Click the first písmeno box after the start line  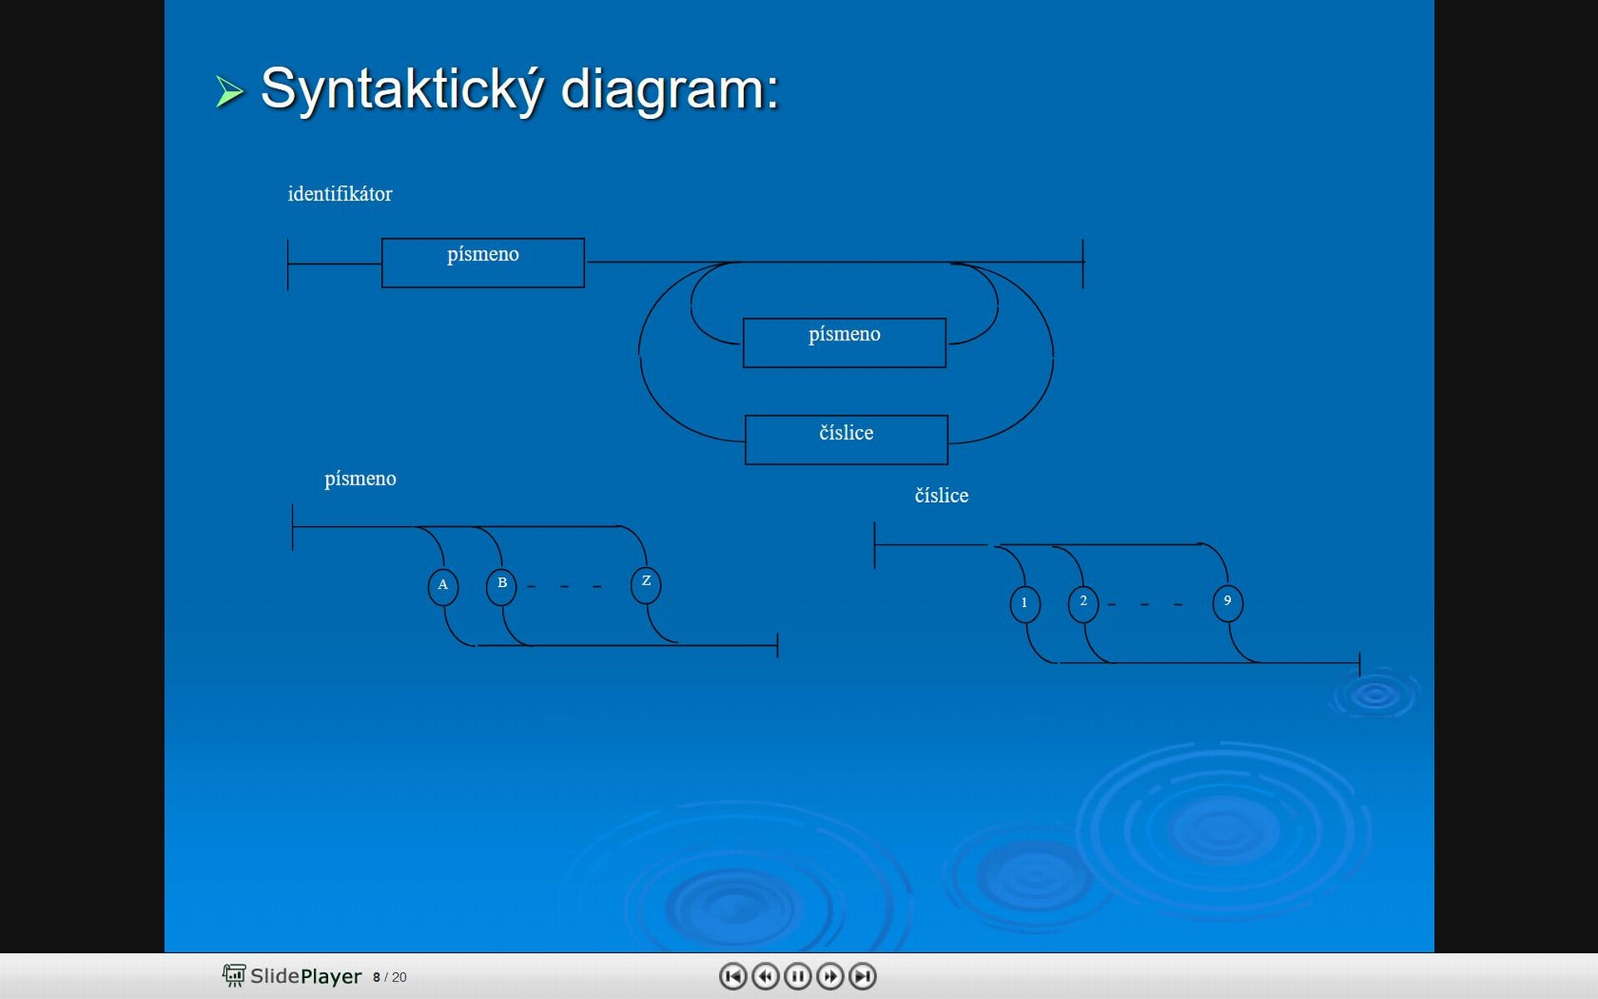[x=483, y=263]
